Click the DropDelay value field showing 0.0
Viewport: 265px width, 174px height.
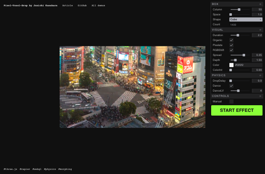257,81
